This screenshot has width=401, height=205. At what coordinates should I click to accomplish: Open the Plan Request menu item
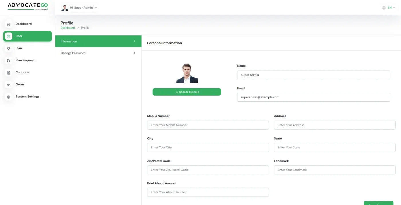pos(27,61)
